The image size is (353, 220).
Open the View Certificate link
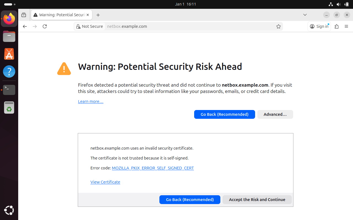(x=105, y=182)
